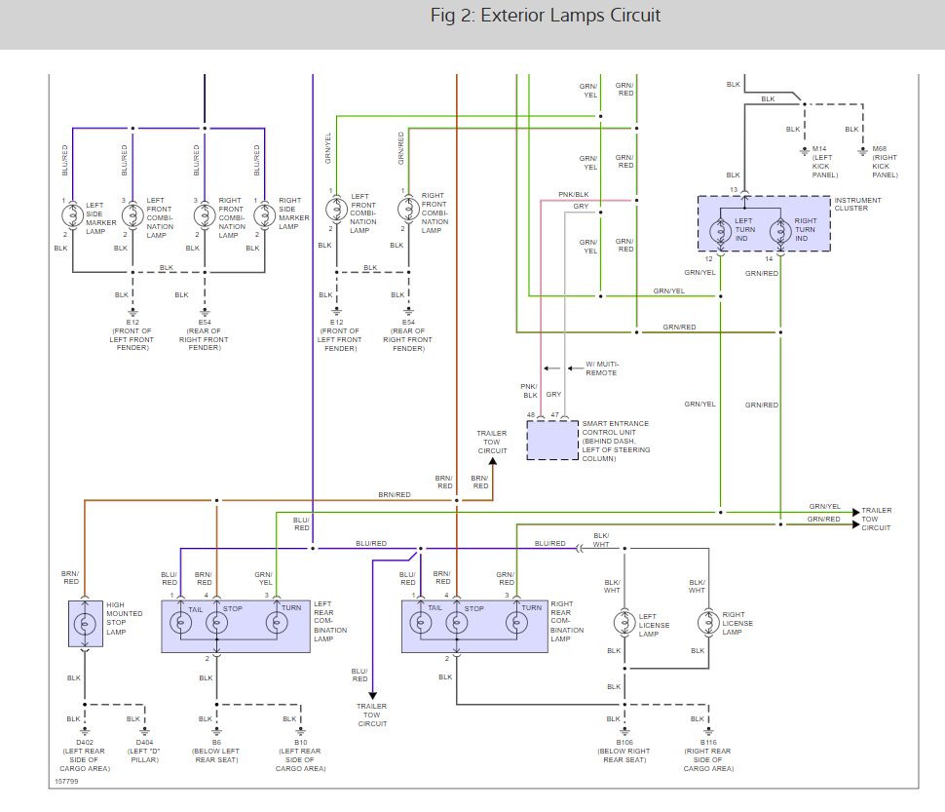Select the High Mounted Stop Lamp symbol

85,623
